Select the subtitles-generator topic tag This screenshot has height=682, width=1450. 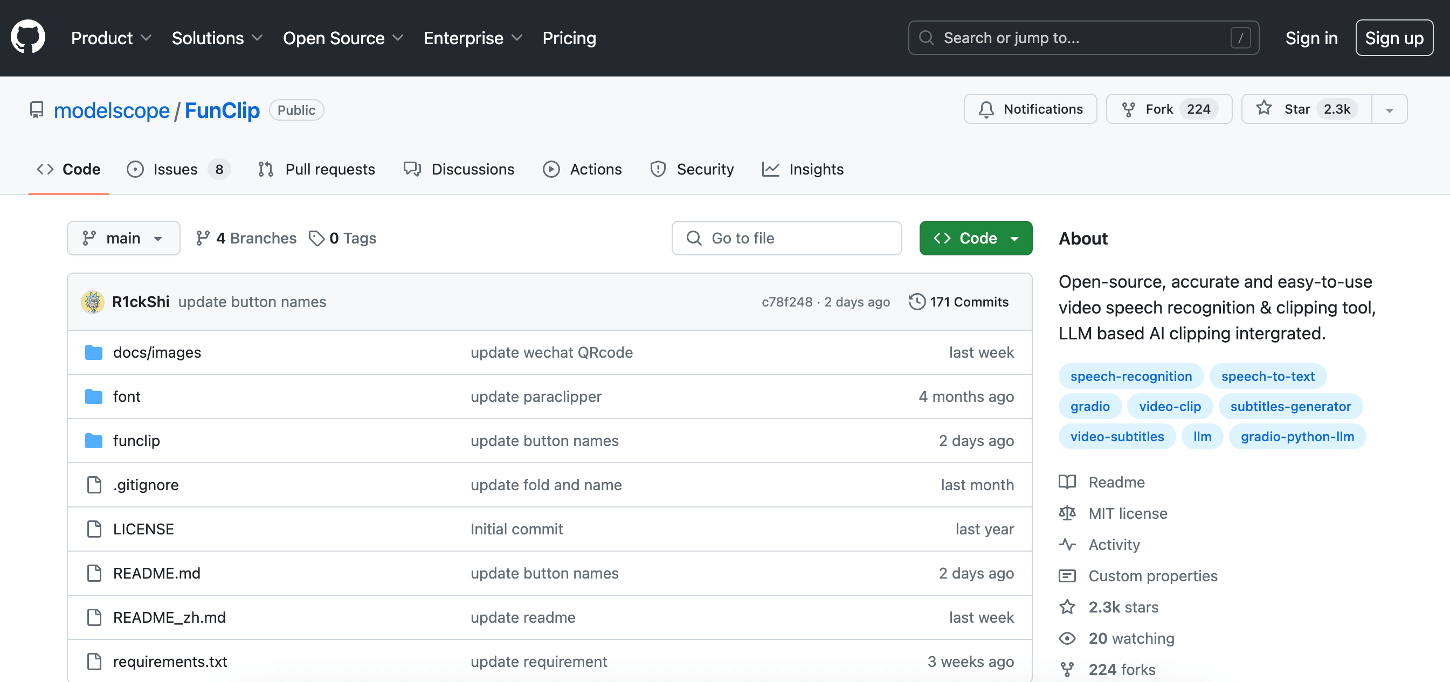1289,406
